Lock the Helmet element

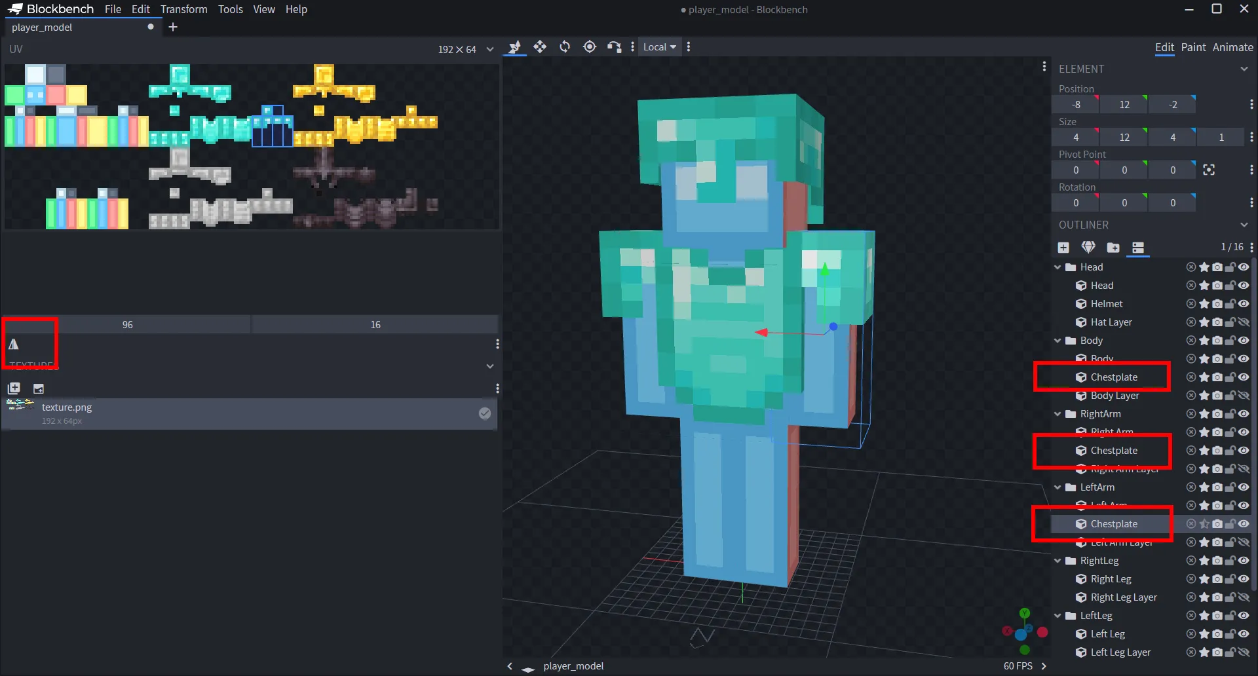tap(1230, 303)
